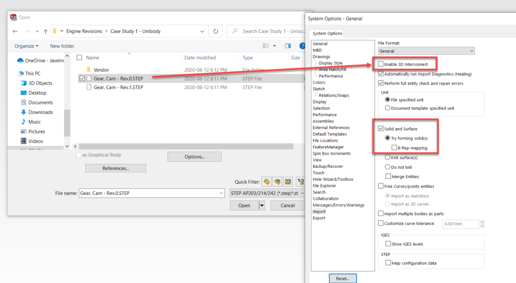Open the view layout icon
The width and height of the screenshot is (516, 283).
(266, 46)
